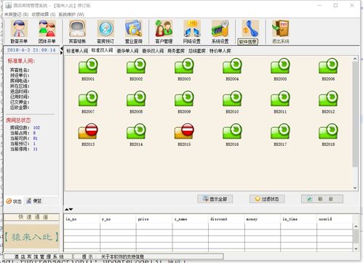This screenshot has height=263, width=363.
Task: Click 过滤状态 filter status button
Action: coord(267,199)
